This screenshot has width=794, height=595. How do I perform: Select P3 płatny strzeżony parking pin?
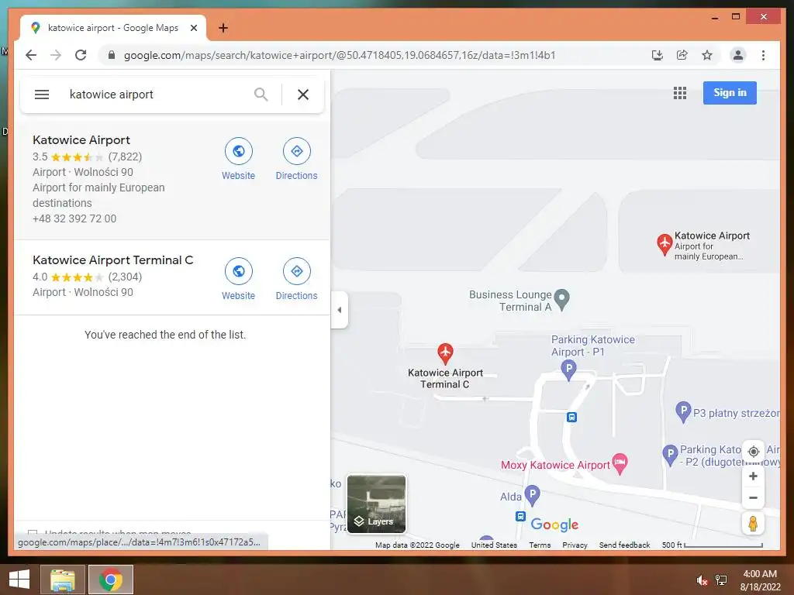[x=684, y=412]
